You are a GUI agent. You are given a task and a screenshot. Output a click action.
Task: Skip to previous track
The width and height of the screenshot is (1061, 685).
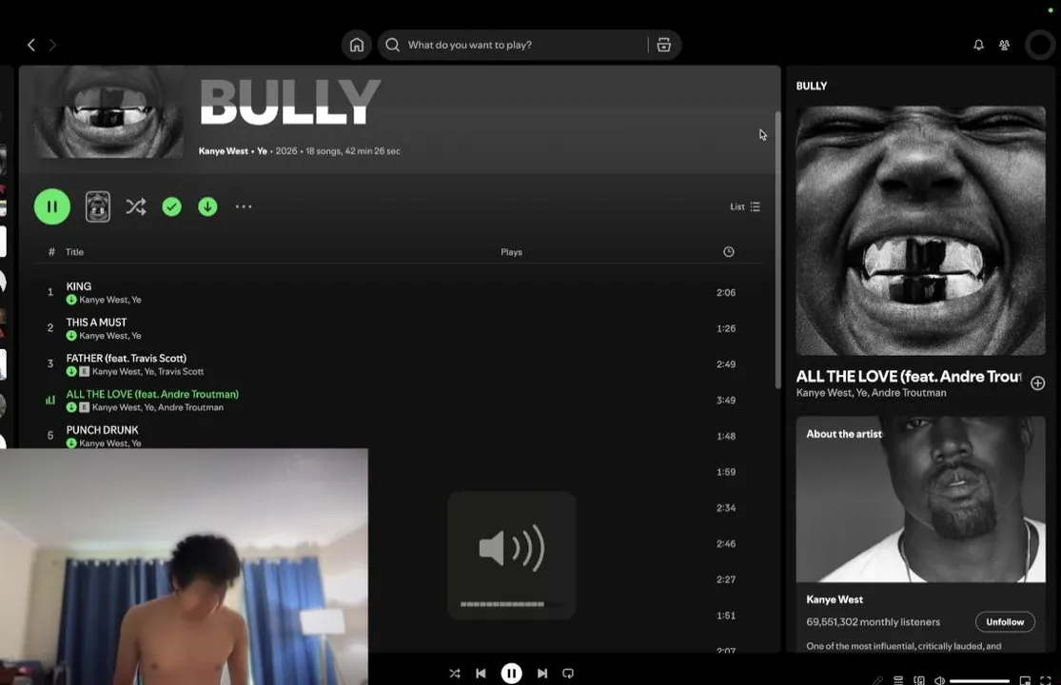[x=481, y=674]
